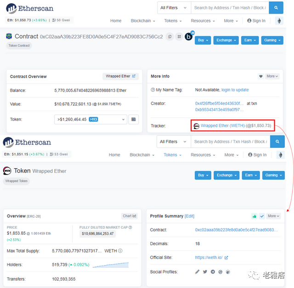Open All Filters dropdown on Token page
The height and width of the screenshot is (288, 294).
point(174,141)
